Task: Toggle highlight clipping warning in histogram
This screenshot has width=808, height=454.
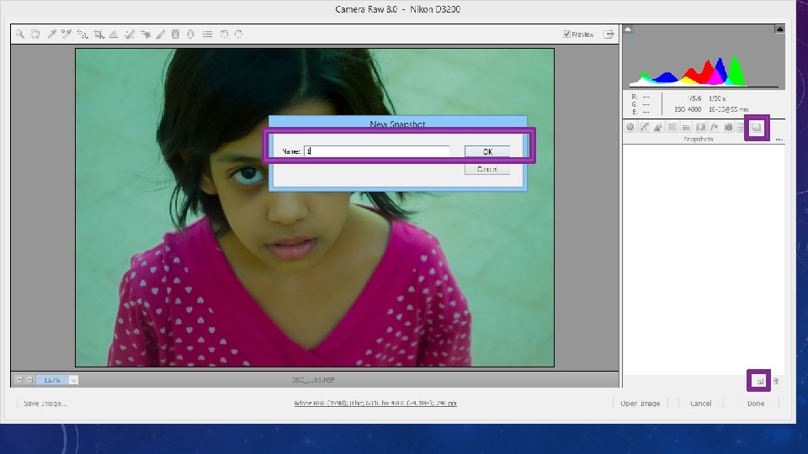Action: coord(779,29)
